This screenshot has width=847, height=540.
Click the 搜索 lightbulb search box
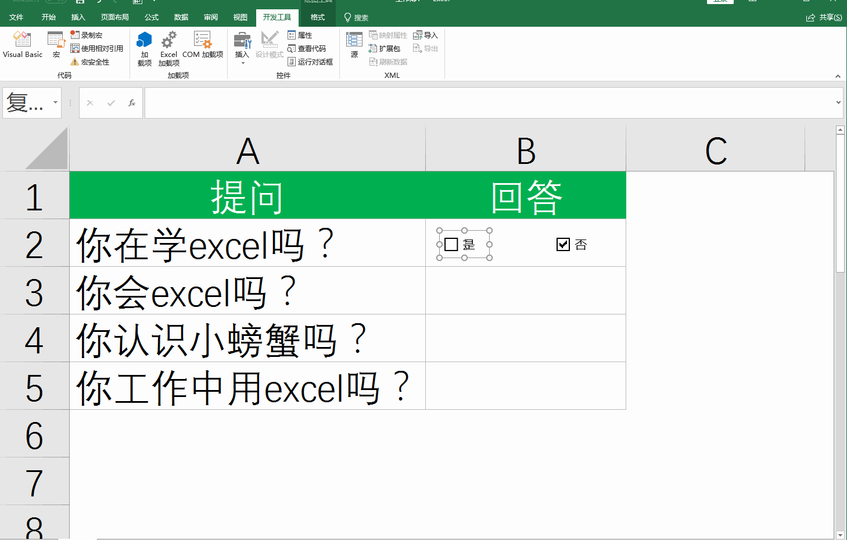pyautogui.click(x=356, y=17)
